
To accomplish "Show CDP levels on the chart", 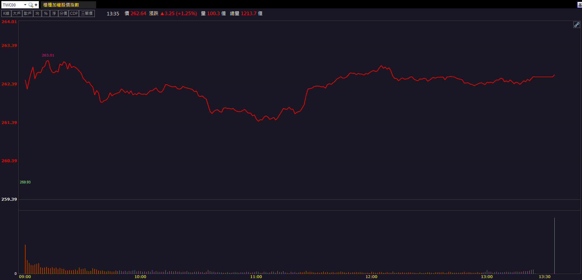I will pos(74,13).
